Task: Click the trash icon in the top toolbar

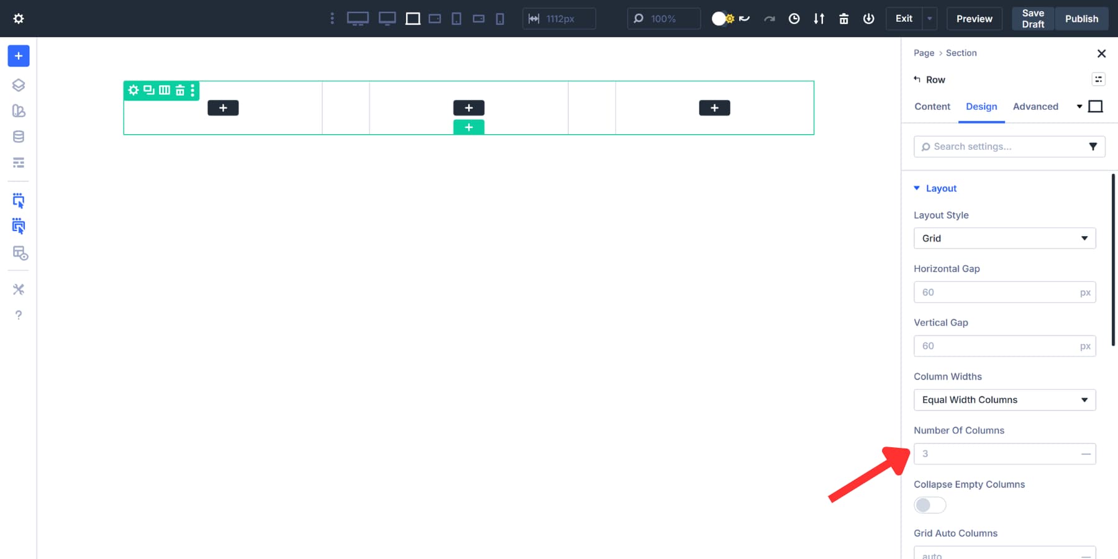Action: [844, 19]
